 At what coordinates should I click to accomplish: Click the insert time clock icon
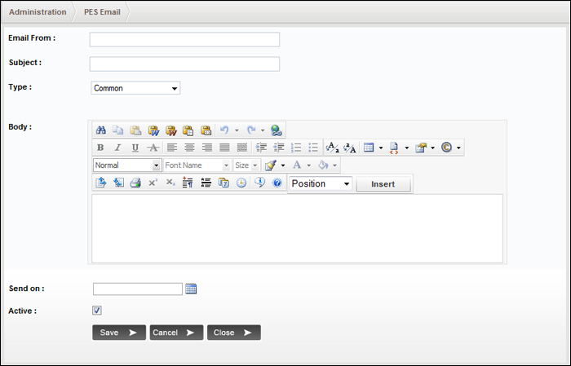[241, 183]
